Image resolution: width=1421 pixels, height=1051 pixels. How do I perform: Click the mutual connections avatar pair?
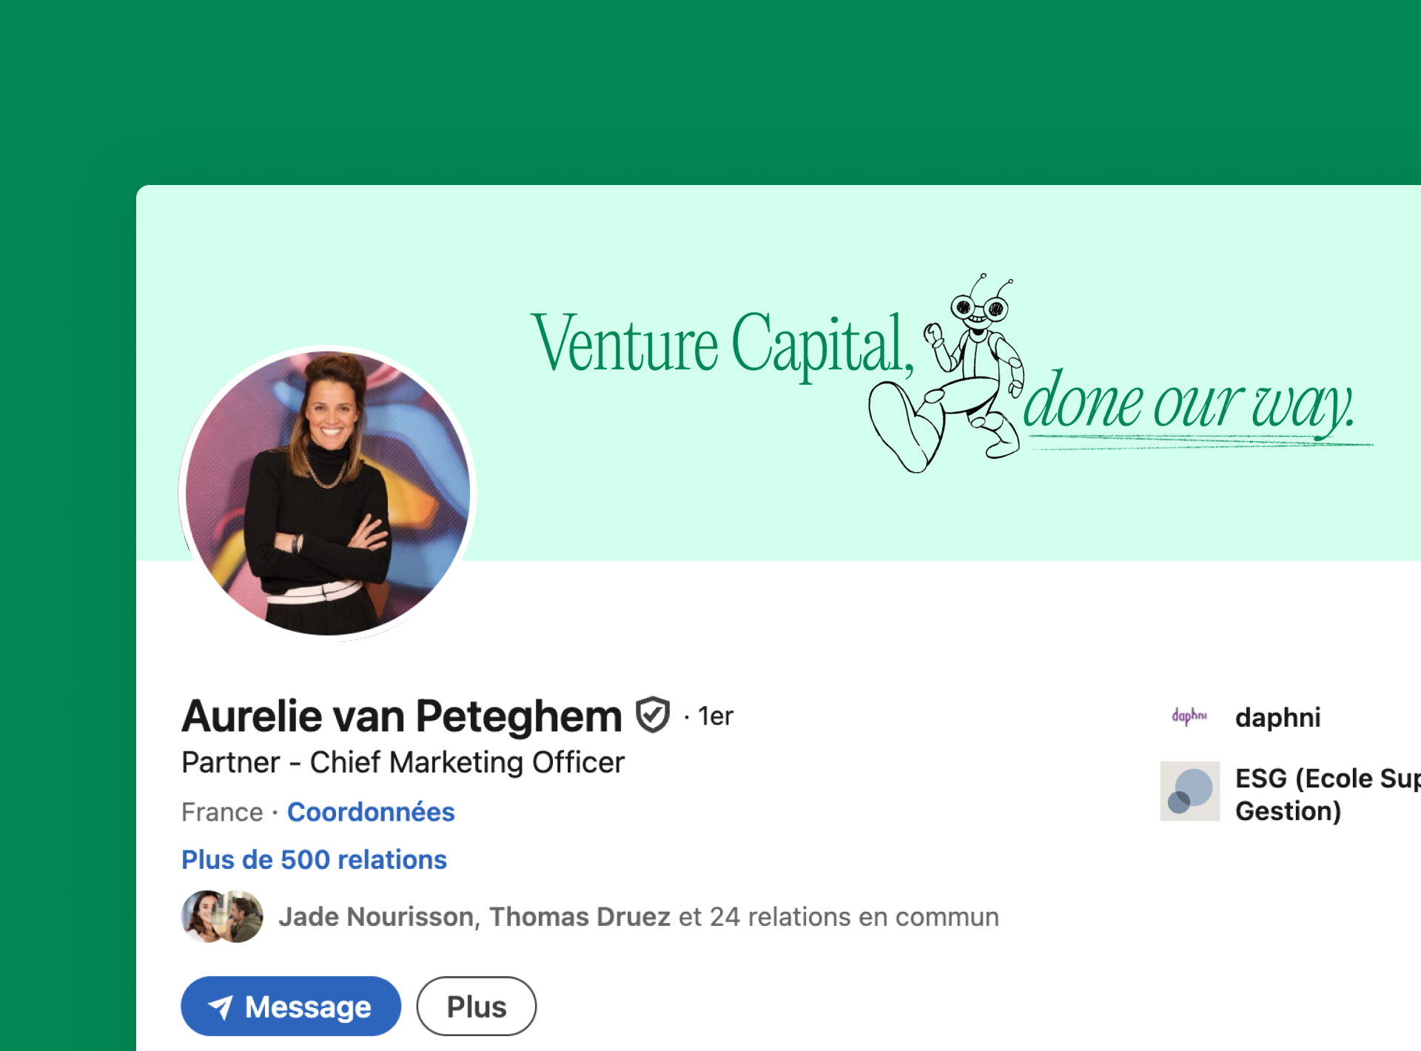[x=222, y=916]
